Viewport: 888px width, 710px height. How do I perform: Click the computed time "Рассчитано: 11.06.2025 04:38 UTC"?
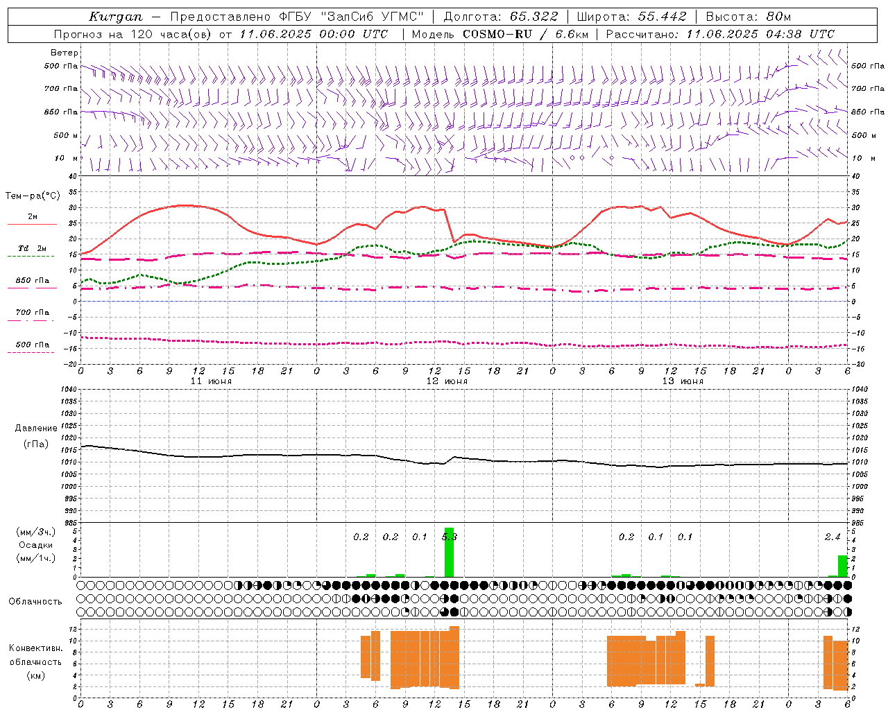(720, 34)
